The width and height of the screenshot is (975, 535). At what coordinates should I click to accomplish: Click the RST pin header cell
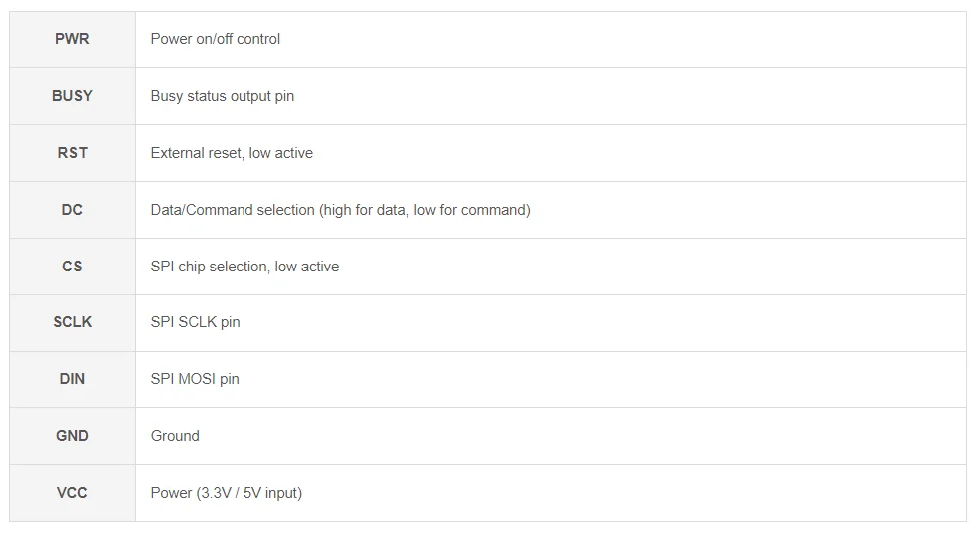click(x=72, y=153)
